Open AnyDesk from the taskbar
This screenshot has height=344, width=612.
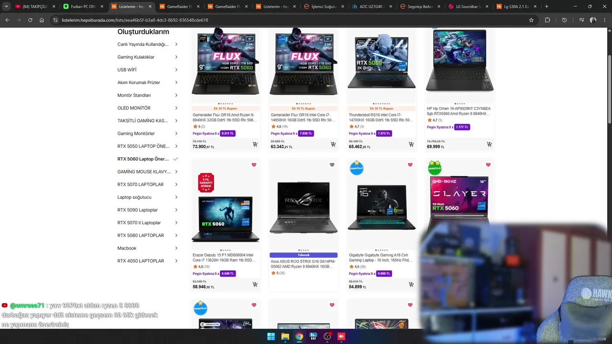[341, 336]
